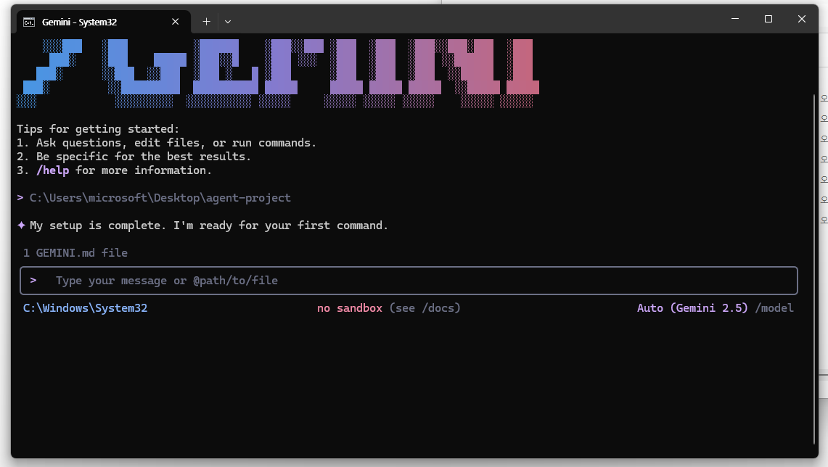This screenshot has width=828, height=467.
Task: Click the '1 GEMINI.md file' context line
Action: click(75, 253)
